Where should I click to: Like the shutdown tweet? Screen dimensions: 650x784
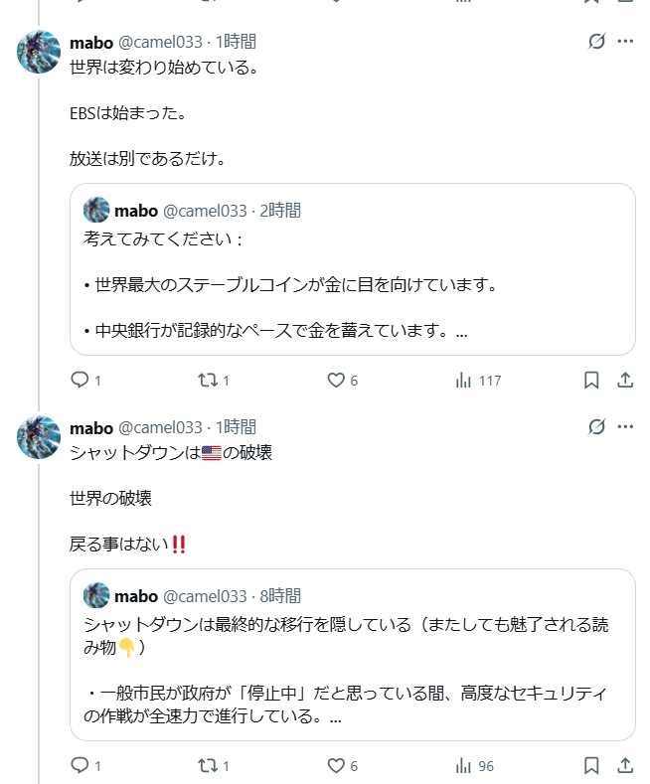[336, 765]
